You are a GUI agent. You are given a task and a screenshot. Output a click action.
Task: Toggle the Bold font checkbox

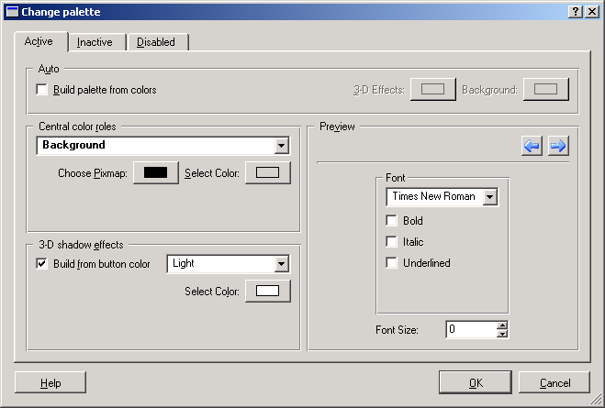click(392, 221)
